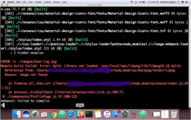Image resolution: width=191 pixels, height=120 pixels.
Task: Open the Help menu
Action: (64, 2)
